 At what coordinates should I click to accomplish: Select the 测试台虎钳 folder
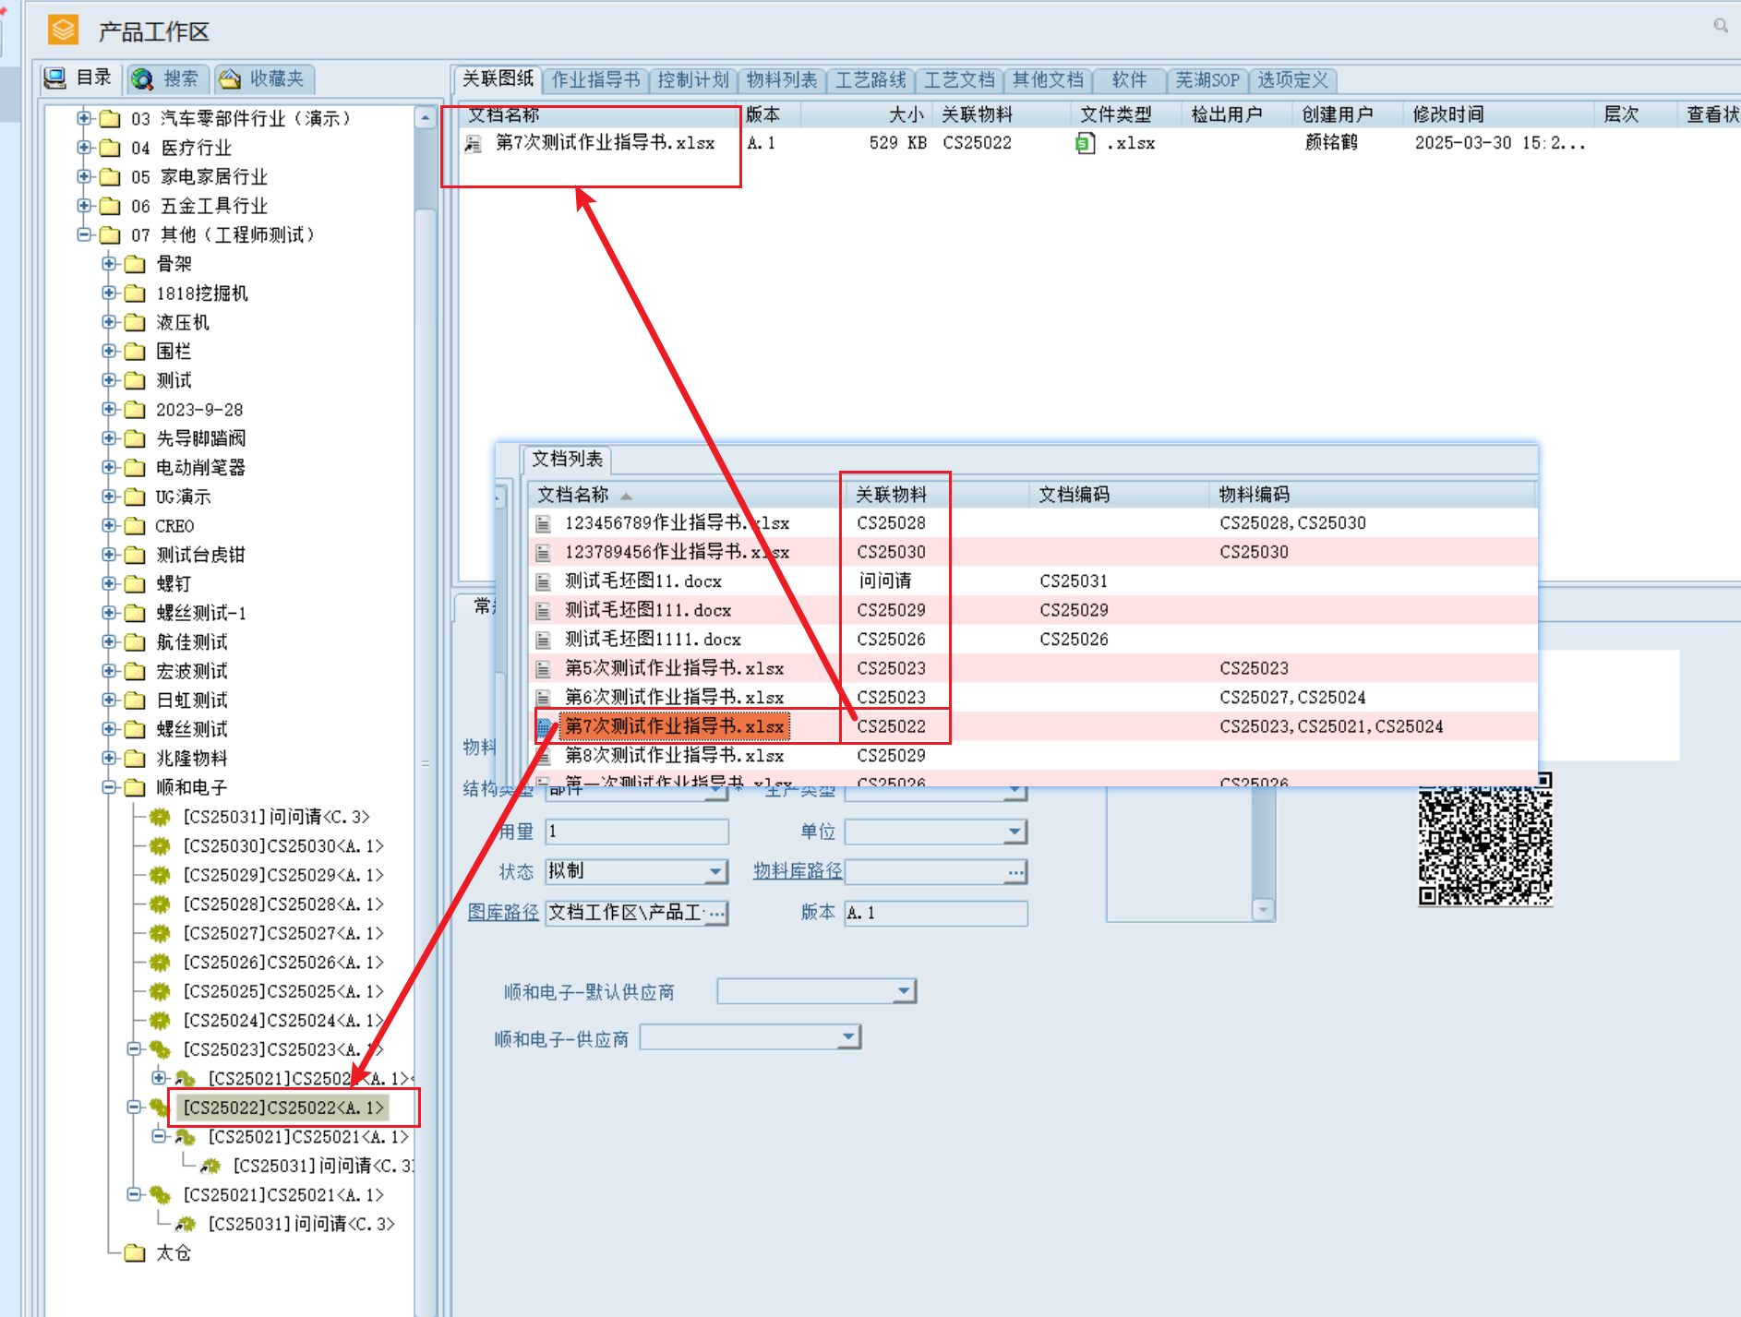(200, 555)
